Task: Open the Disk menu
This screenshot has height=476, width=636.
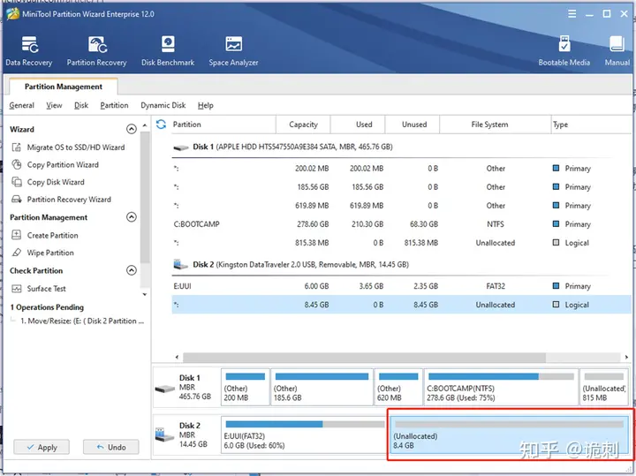Action: tap(81, 105)
